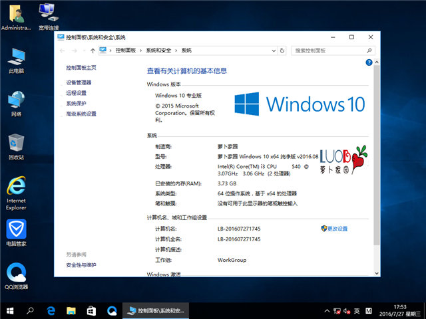Screen dimensions: 426x319
Task: Select the 萝卜家园 manufacturer value
Action: (228, 147)
